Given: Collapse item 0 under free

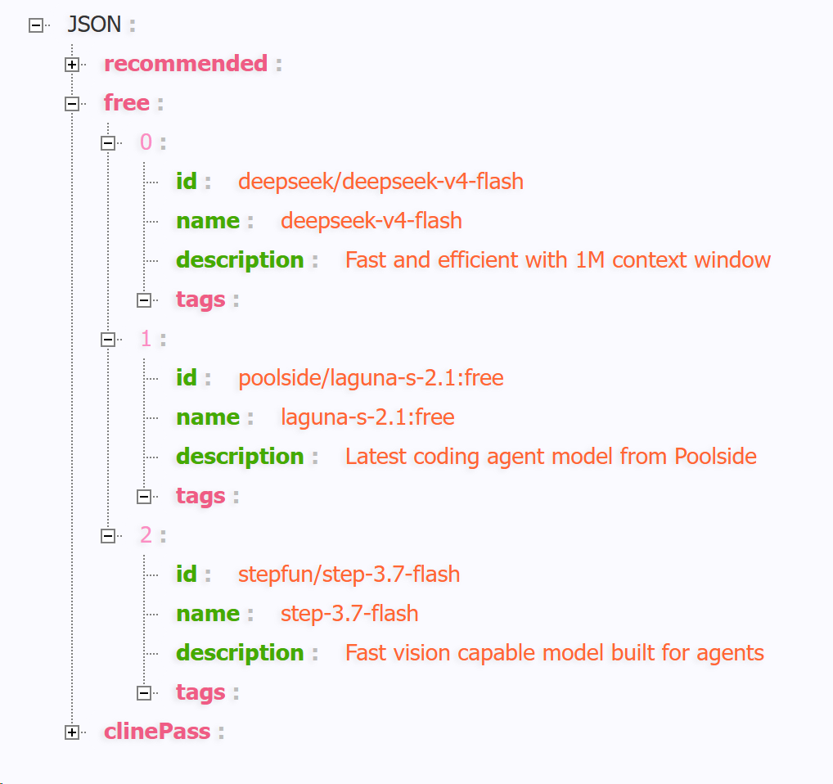Looking at the screenshot, I should [108, 143].
